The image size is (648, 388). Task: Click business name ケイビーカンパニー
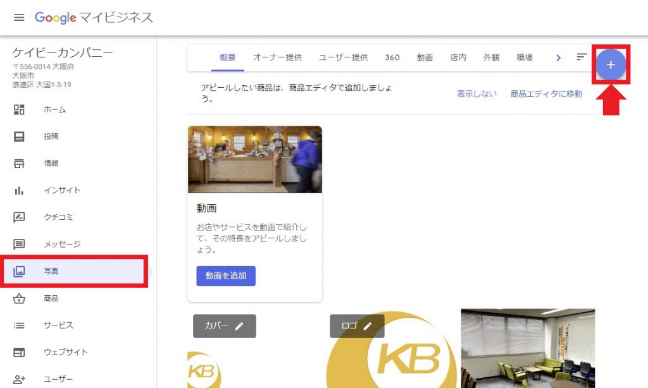click(x=63, y=52)
